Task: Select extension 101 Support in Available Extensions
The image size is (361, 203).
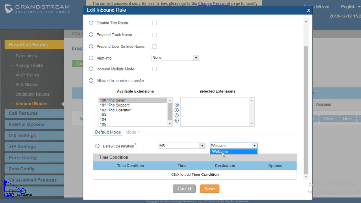Action: (x=115, y=105)
